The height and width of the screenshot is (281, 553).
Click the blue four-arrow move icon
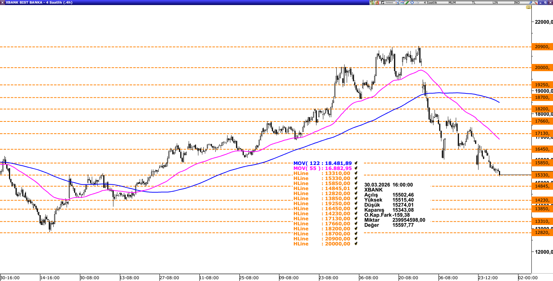(x=412, y=3)
